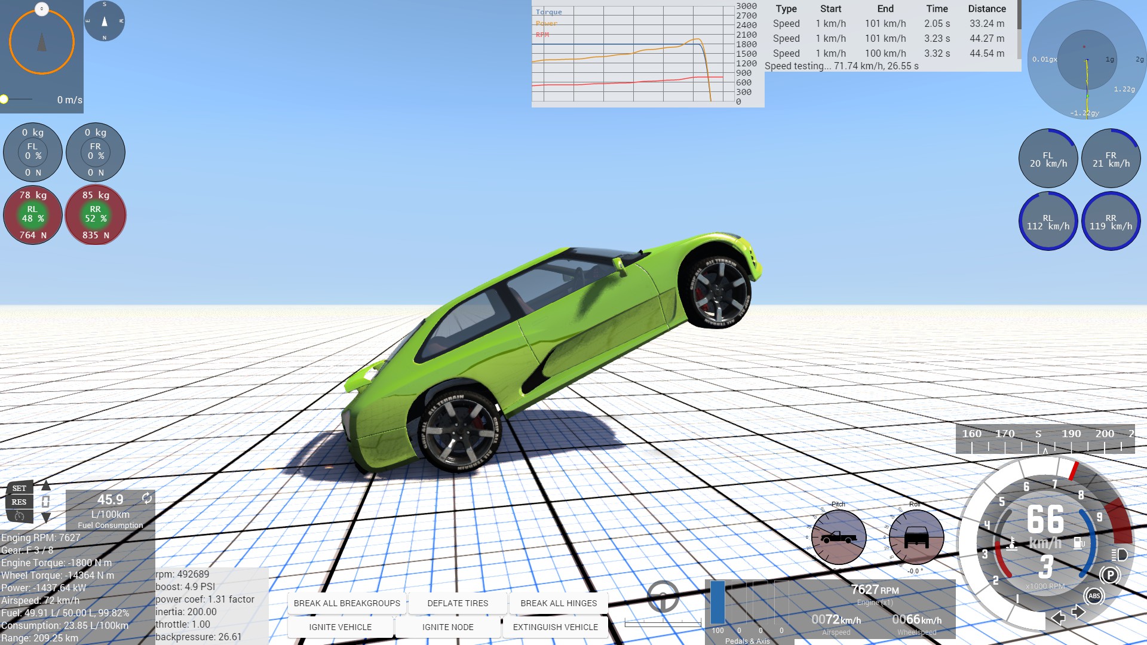Click the boost 4.9 PSI readout

click(x=185, y=586)
